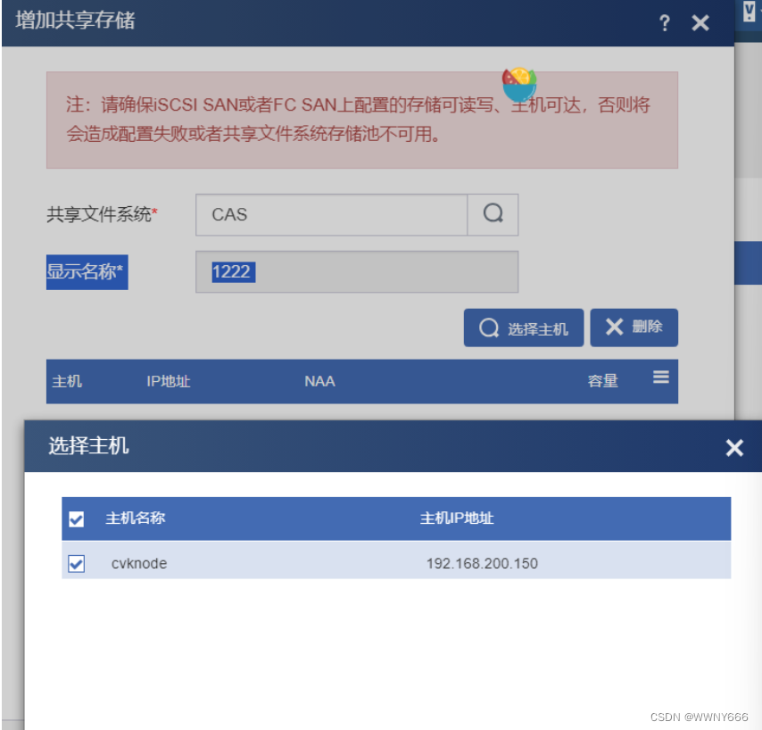Click the magnifier search icon beside CAS field
The width and height of the screenshot is (762, 730).
[493, 214]
